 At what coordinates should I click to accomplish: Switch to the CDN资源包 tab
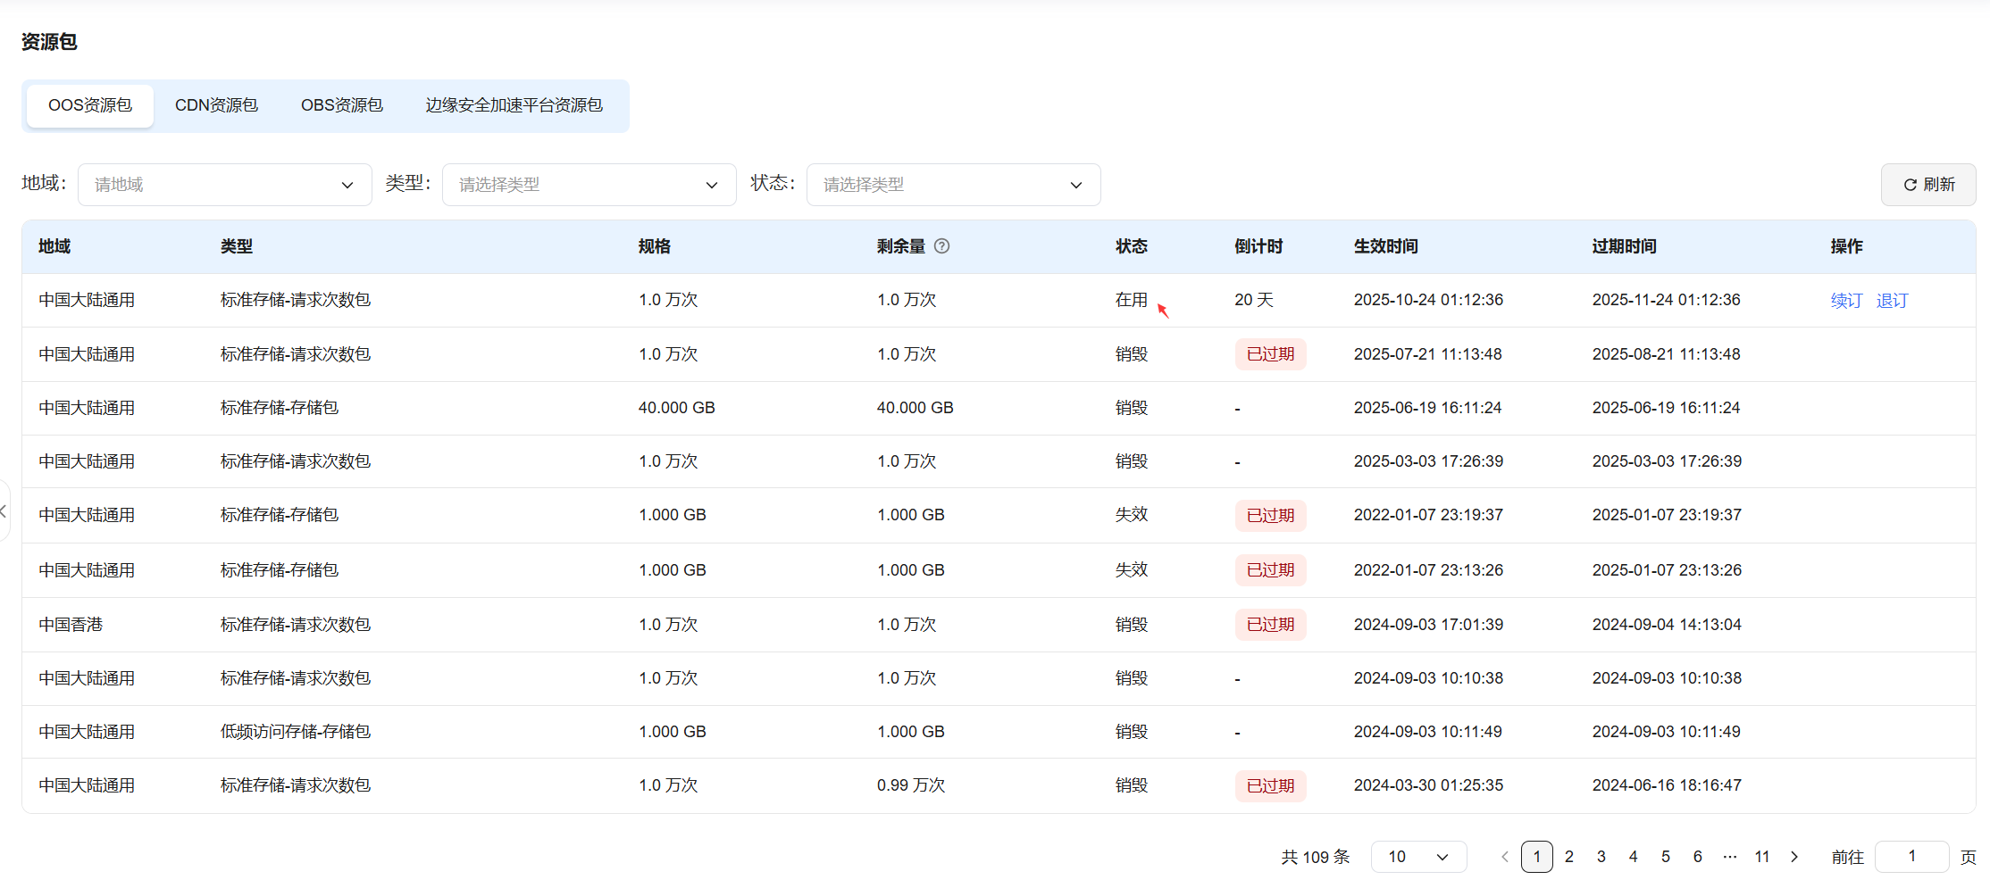[216, 105]
